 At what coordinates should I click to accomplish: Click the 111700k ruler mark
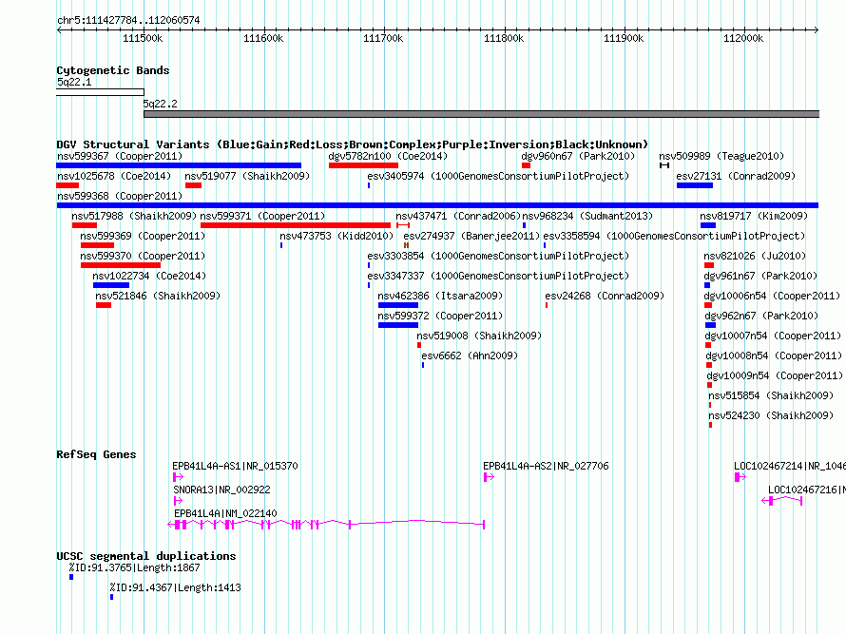[x=383, y=38]
